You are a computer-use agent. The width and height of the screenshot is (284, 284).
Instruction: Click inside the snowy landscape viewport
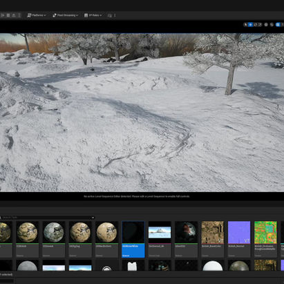click(x=142, y=113)
